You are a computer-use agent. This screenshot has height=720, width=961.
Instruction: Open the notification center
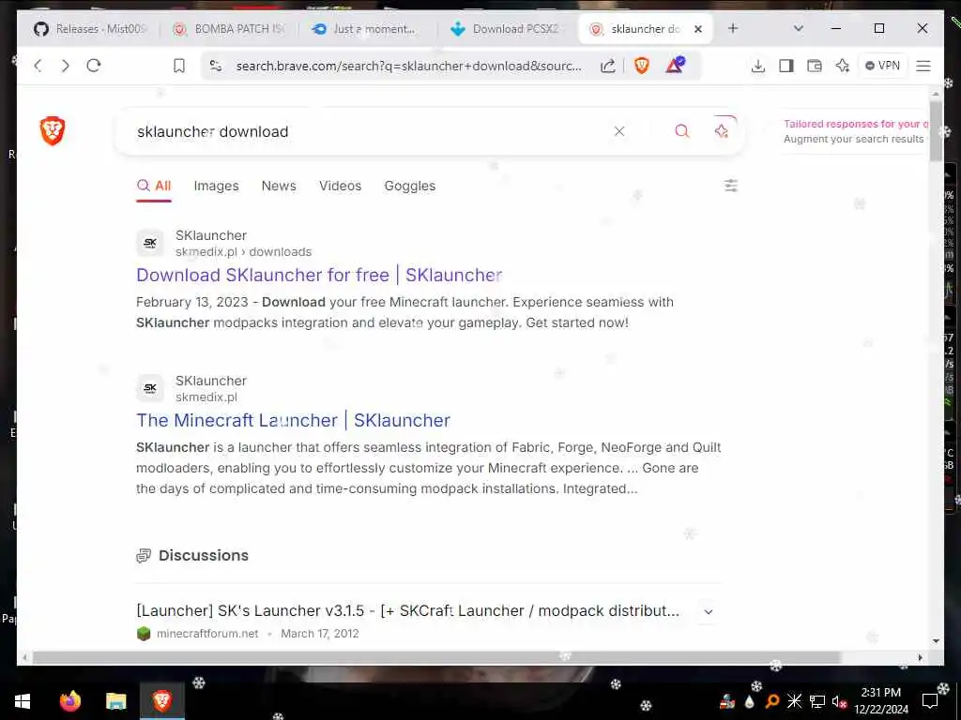coord(930,700)
